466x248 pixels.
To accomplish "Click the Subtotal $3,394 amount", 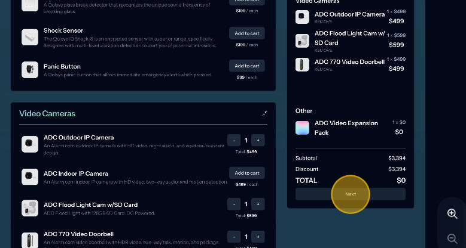I will pos(397,158).
